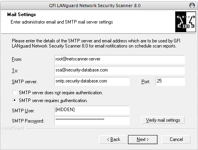Go to the Next wizard page
The image size is (198, 150).
pyautogui.click(x=143, y=139)
